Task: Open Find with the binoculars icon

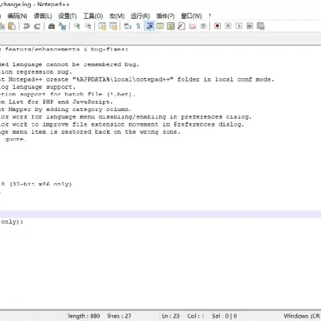Action: (51, 26)
